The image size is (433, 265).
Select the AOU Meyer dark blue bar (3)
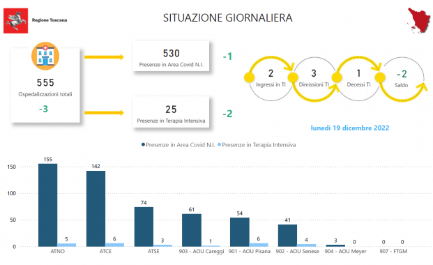pyautogui.click(x=335, y=245)
